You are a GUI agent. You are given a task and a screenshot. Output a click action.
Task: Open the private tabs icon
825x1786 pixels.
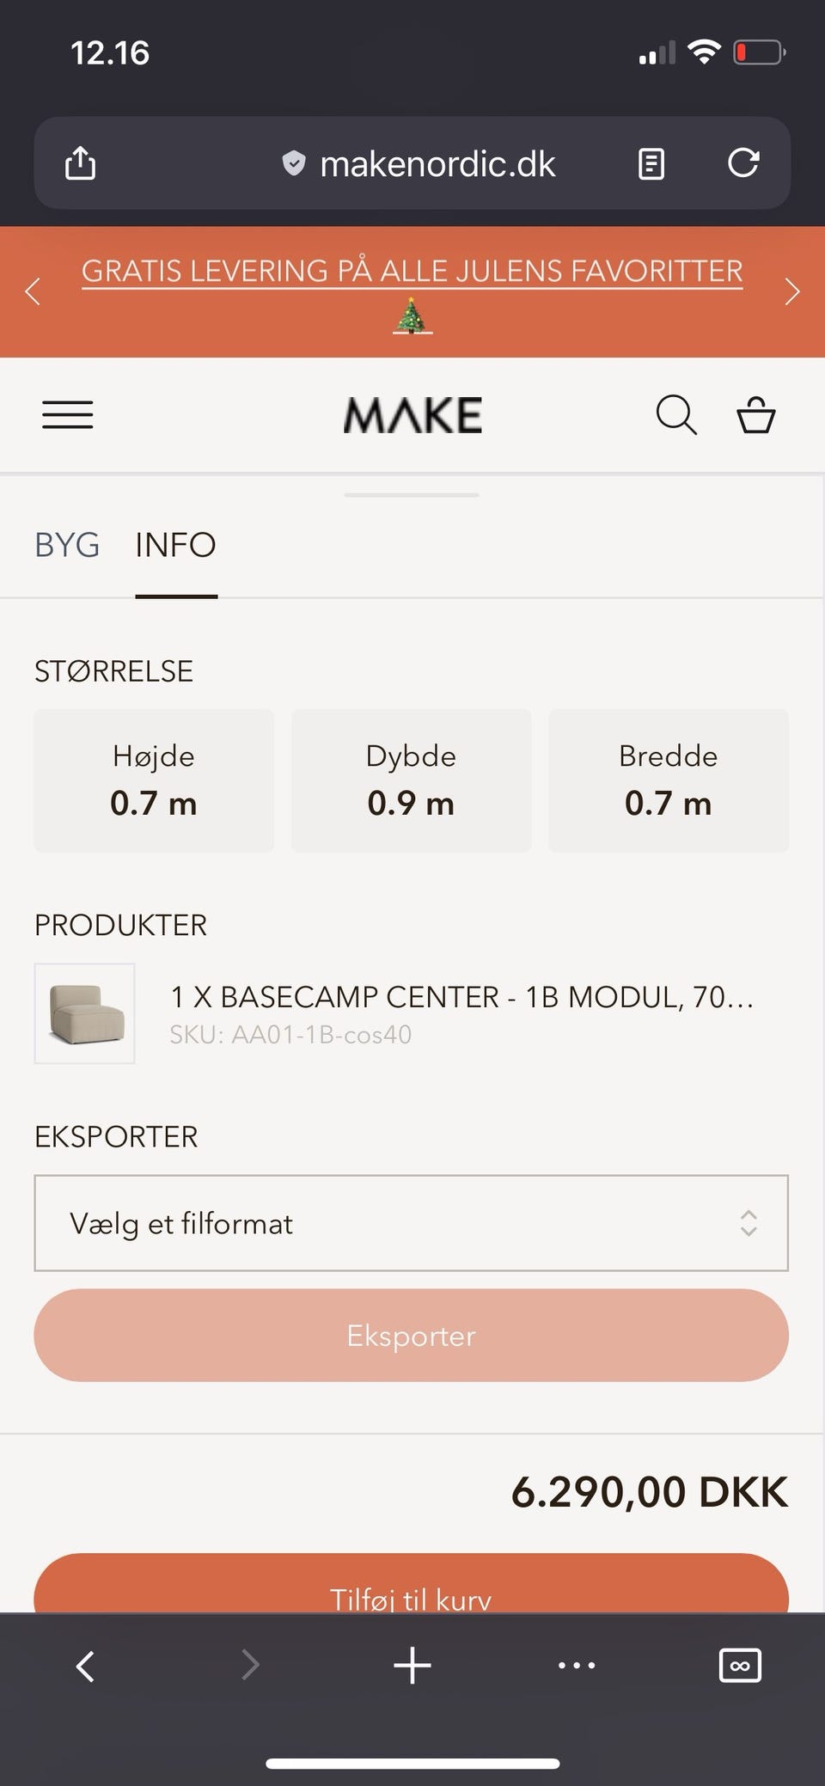pos(739,1665)
